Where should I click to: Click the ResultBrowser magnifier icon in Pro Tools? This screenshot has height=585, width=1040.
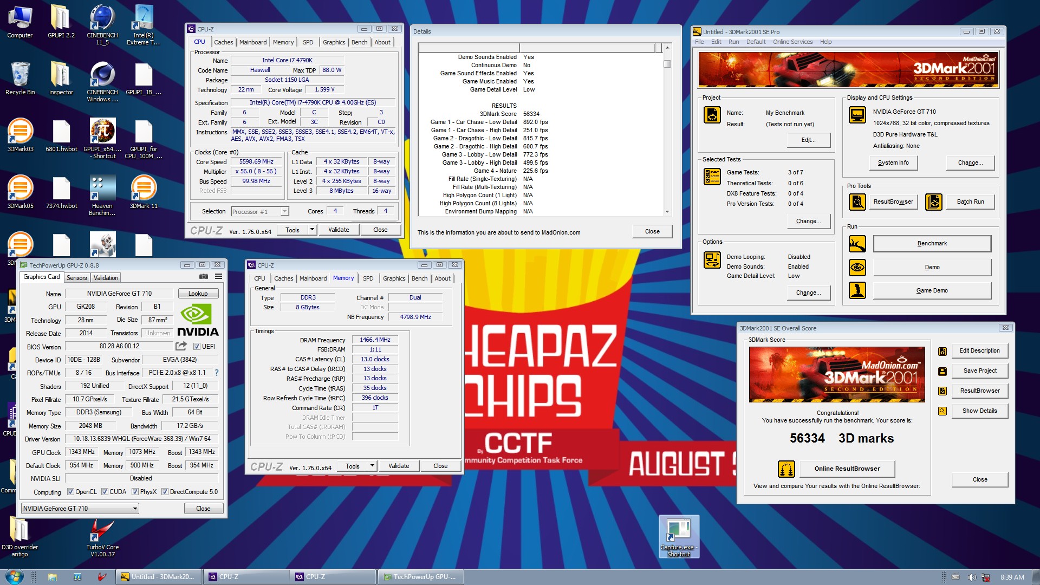857,202
